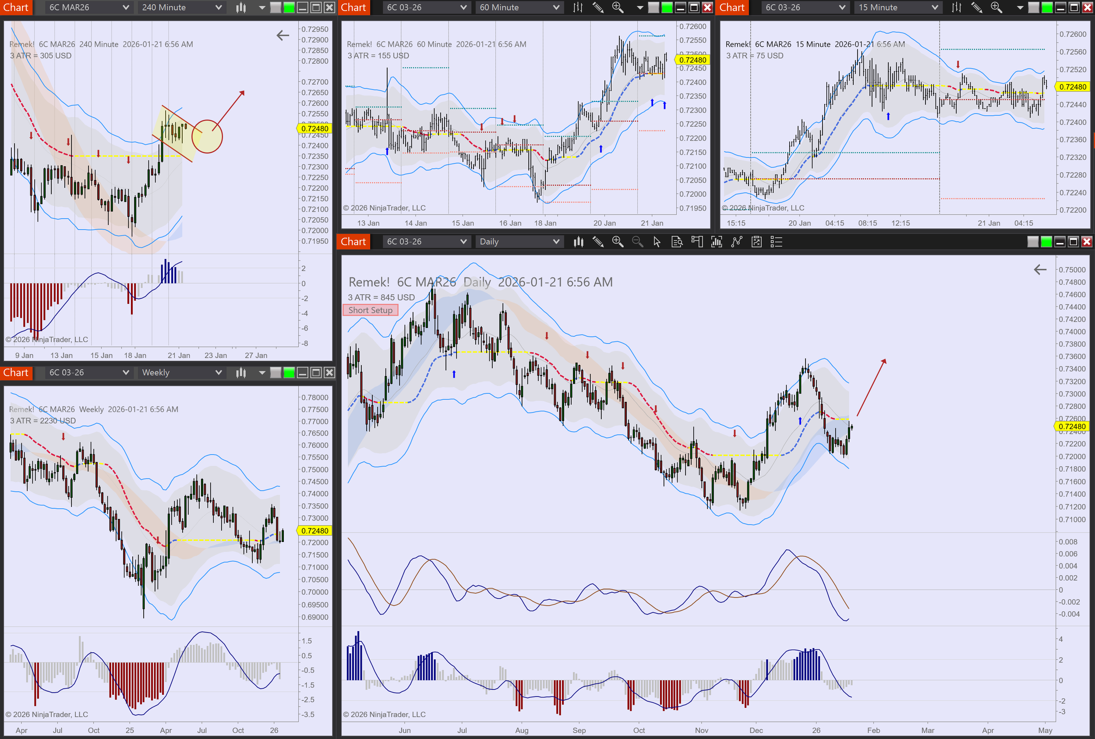The height and width of the screenshot is (739, 1095).
Task: Click Short Setup label on Daily chart
Action: [371, 310]
